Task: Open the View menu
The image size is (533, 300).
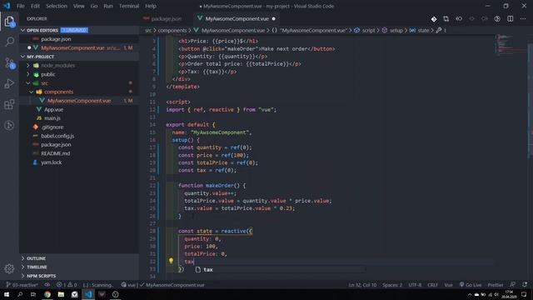Action: click(78, 6)
